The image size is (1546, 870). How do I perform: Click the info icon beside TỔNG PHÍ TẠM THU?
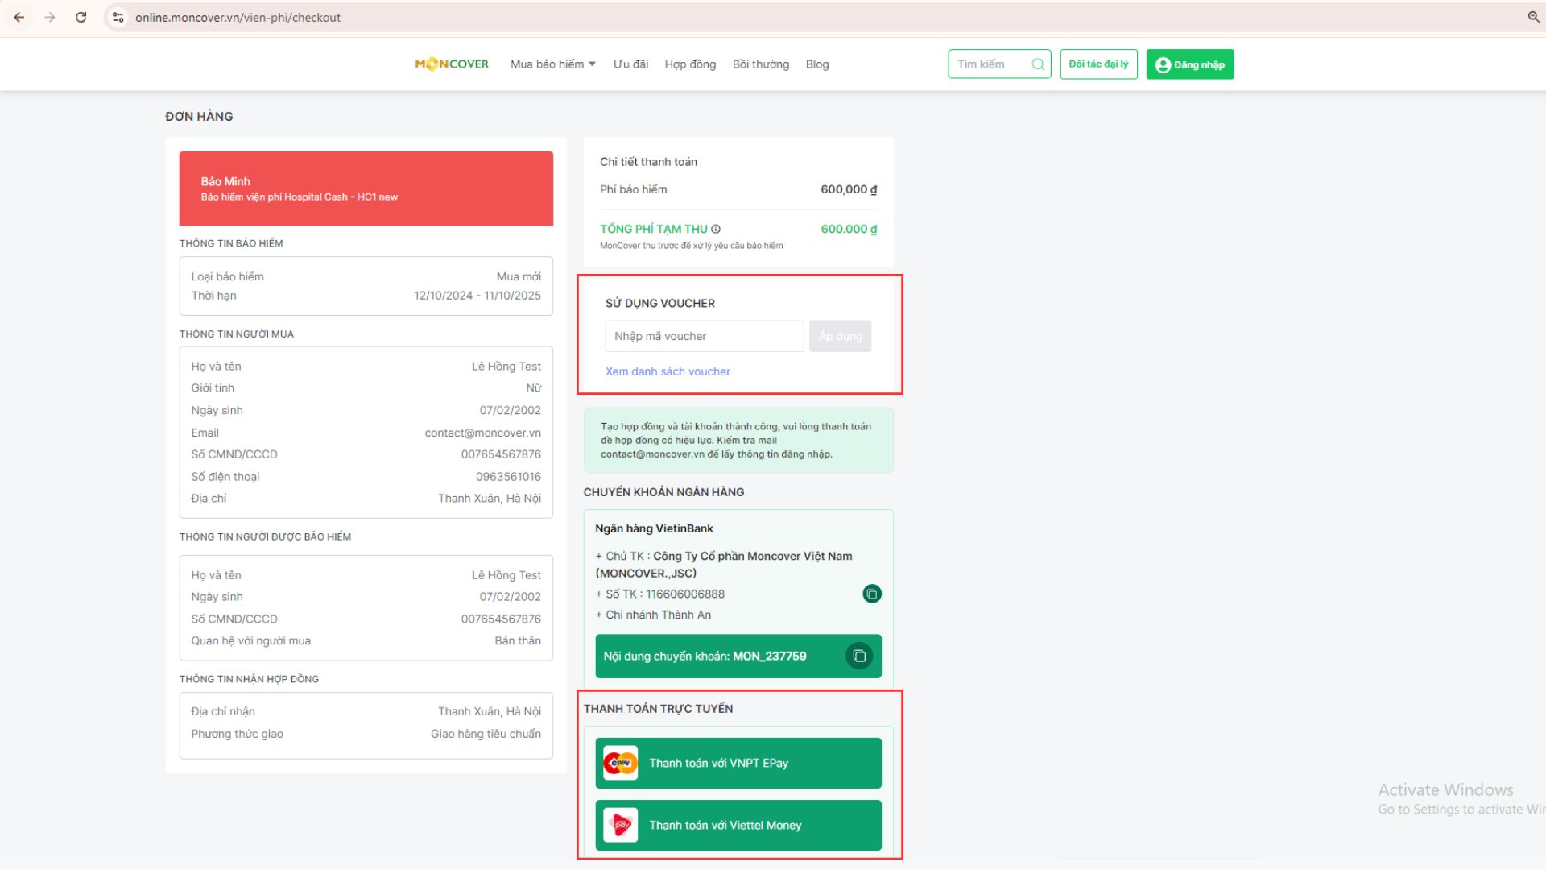click(x=716, y=229)
